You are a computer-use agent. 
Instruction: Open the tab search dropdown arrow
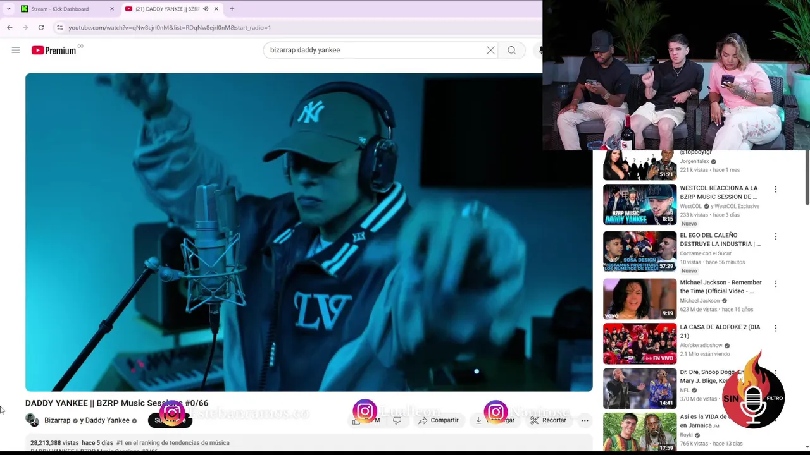(8, 9)
